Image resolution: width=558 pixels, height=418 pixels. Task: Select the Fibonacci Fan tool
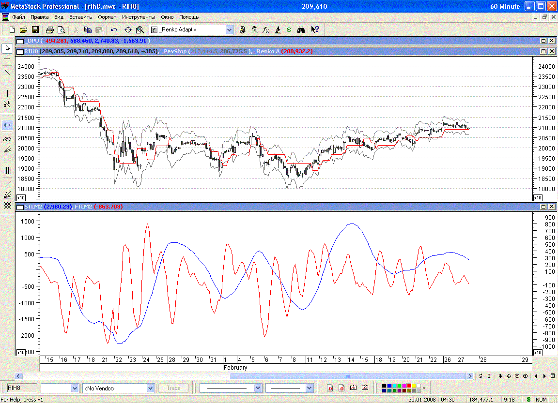click(x=7, y=149)
